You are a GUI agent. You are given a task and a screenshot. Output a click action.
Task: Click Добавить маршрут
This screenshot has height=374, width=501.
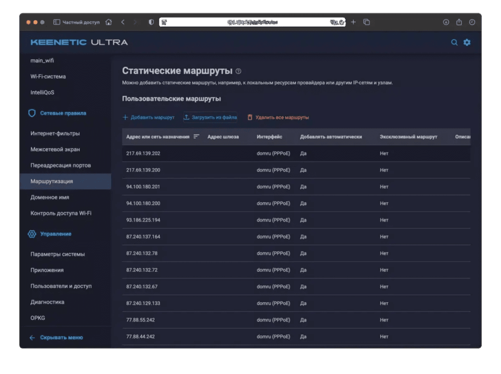(149, 117)
